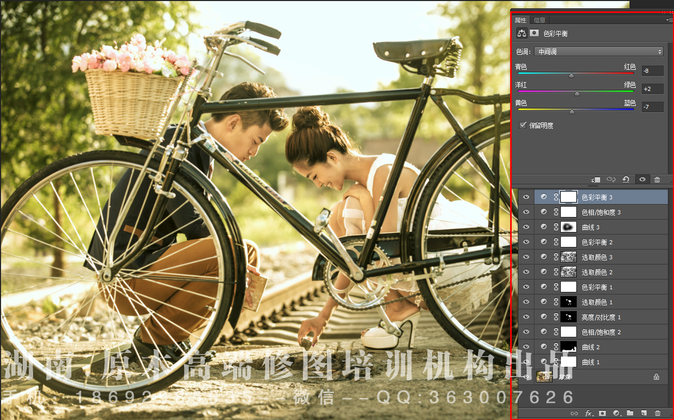Reset adjustment defaults with the circular arrow icon
The image size is (674, 420).
626,179
